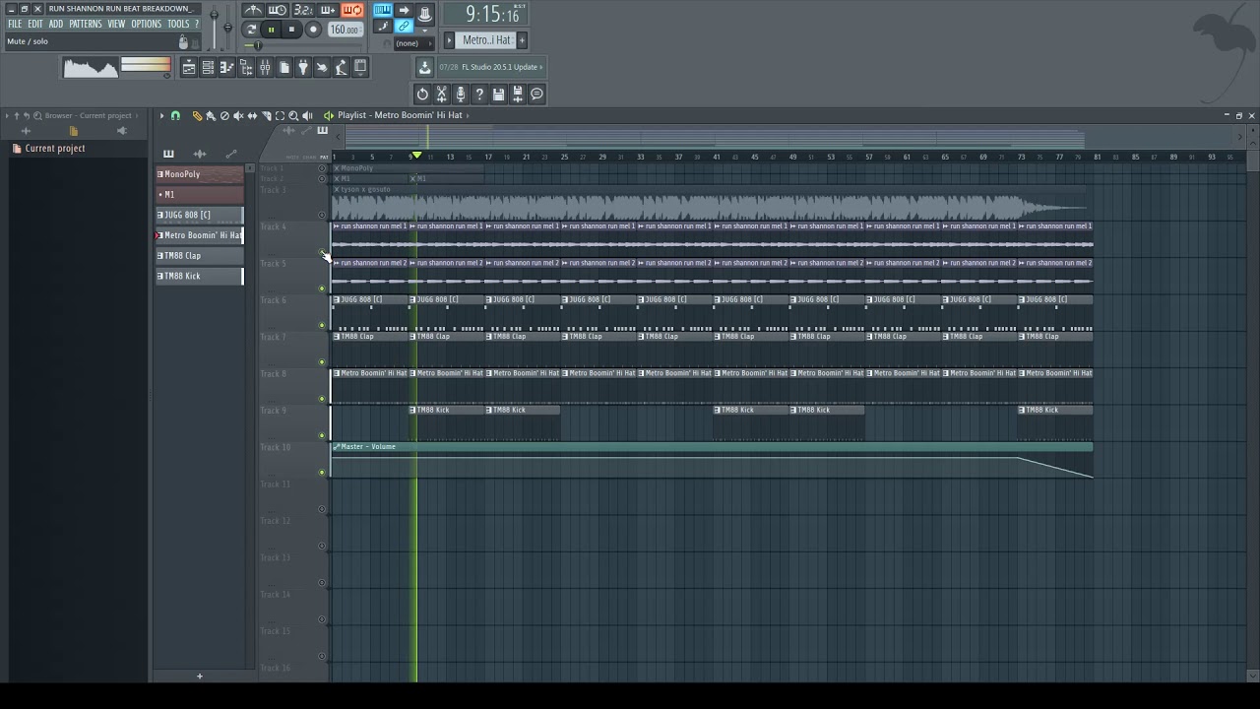Screen dimensions: 1260x709
Task: Click the Master - Volume automation clip
Action: pyautogui.click(x=711, y=460)
